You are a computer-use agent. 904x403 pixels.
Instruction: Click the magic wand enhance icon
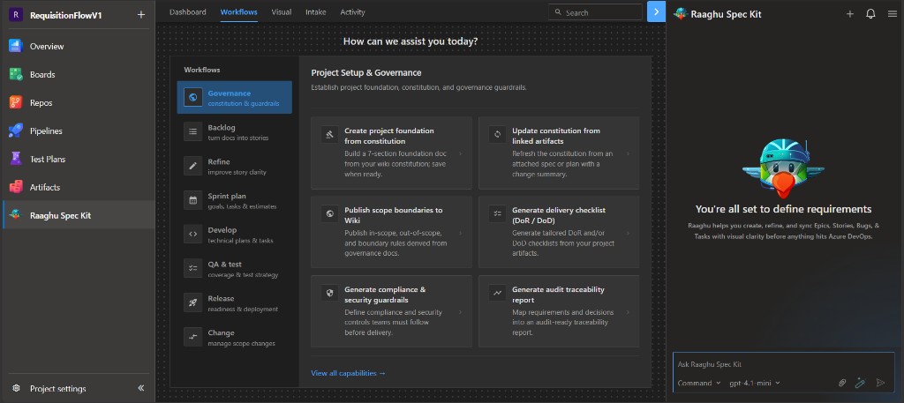861,383
